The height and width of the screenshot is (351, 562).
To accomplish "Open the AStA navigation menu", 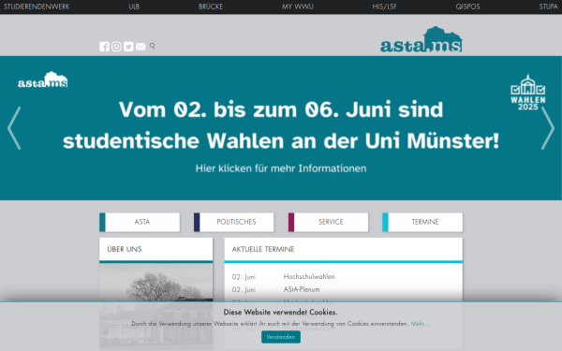I will click(x=140, y=222).
